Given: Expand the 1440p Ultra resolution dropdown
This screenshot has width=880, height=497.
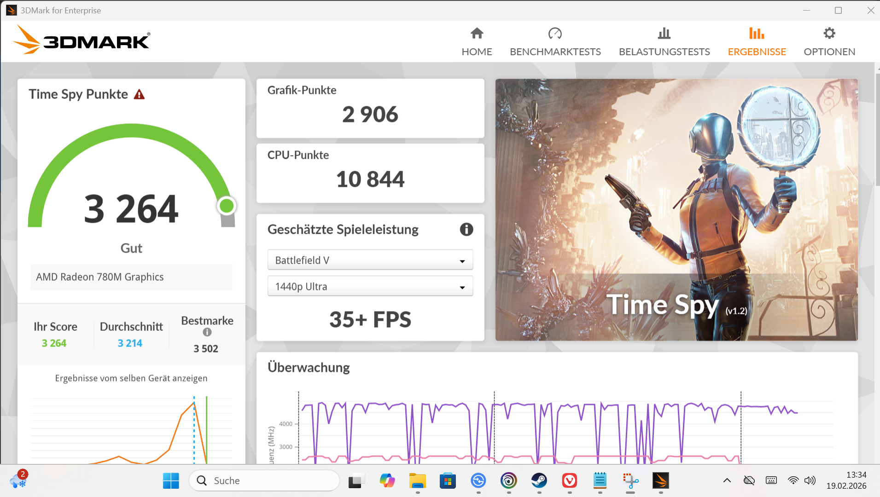Looking at the screenshot, I should [370, 287].
